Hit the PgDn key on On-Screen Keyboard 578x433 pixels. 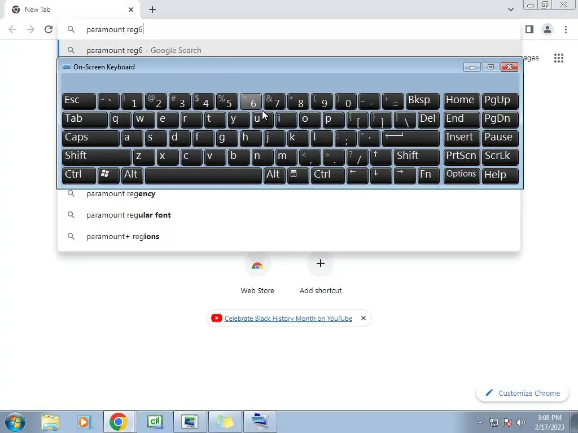pyautogui.click(x=500, y=120)
